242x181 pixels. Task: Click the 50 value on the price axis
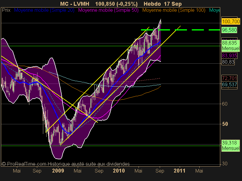(225, 124)
